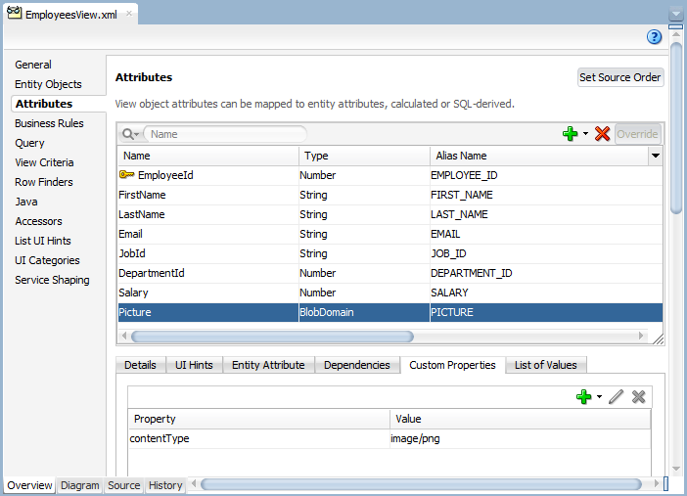This screenshot has width=687, height=496.
Task: Click the gray X remove property icon
Action: (x=638, y=397)
